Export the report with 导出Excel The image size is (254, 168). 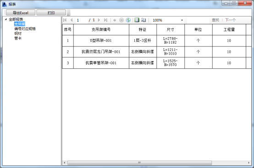[21, 13]
